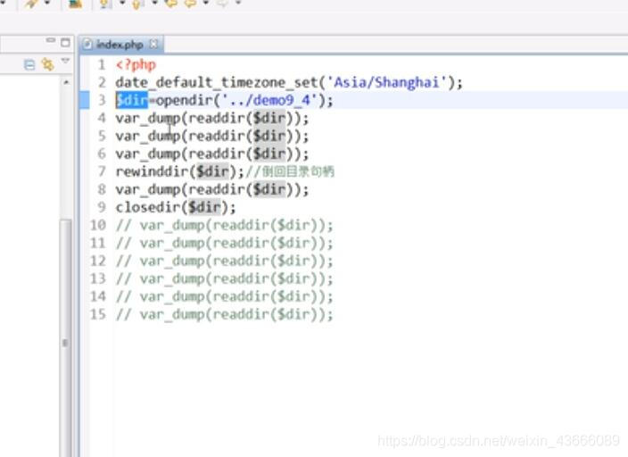The width and height of the screenshot is (628, 457).
Task: Click line number 1 in the gutter
Action: [102, 64]
